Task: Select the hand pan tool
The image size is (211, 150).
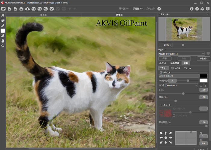Action: pos(3,41)
